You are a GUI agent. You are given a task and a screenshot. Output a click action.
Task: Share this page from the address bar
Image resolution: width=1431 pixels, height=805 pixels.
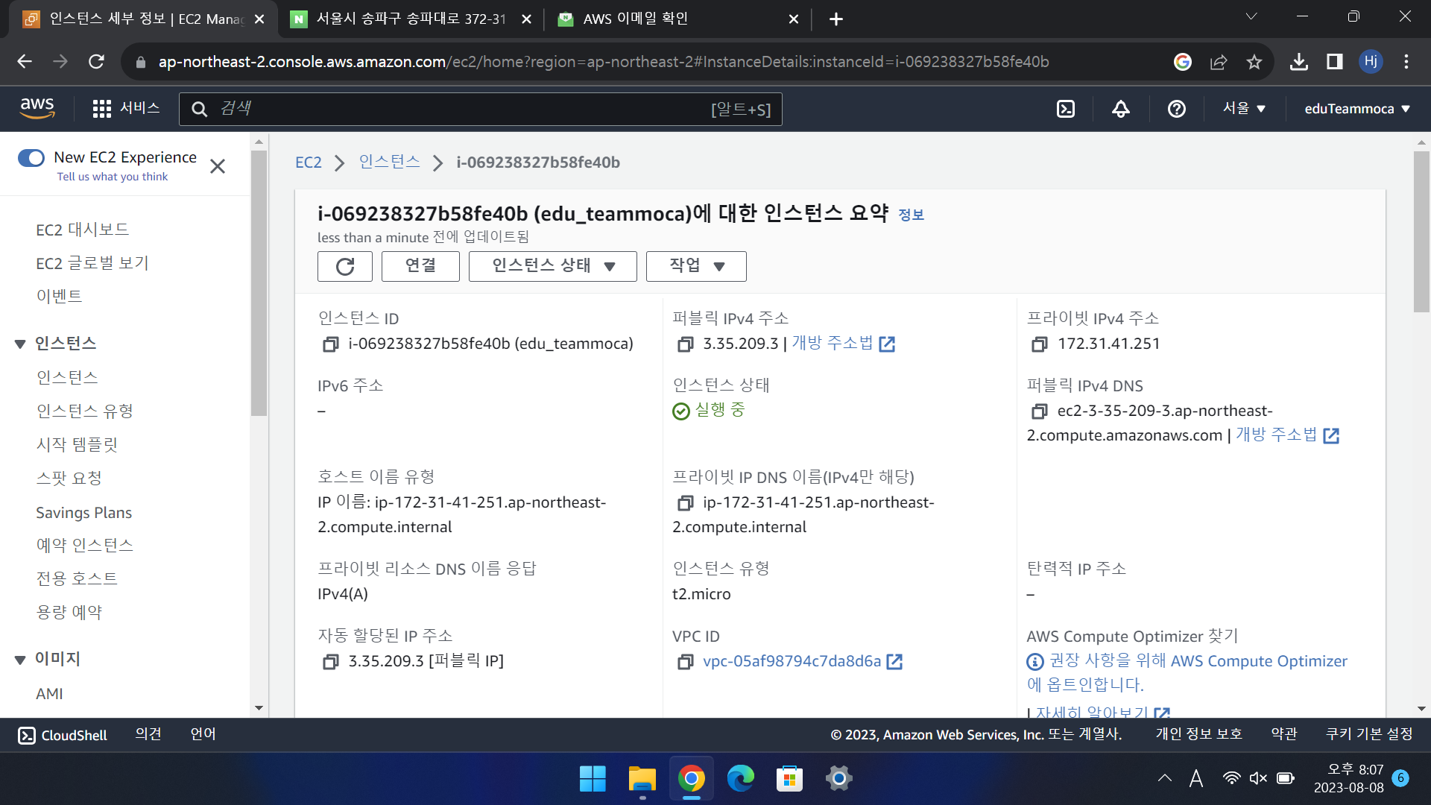point(1219,62)
